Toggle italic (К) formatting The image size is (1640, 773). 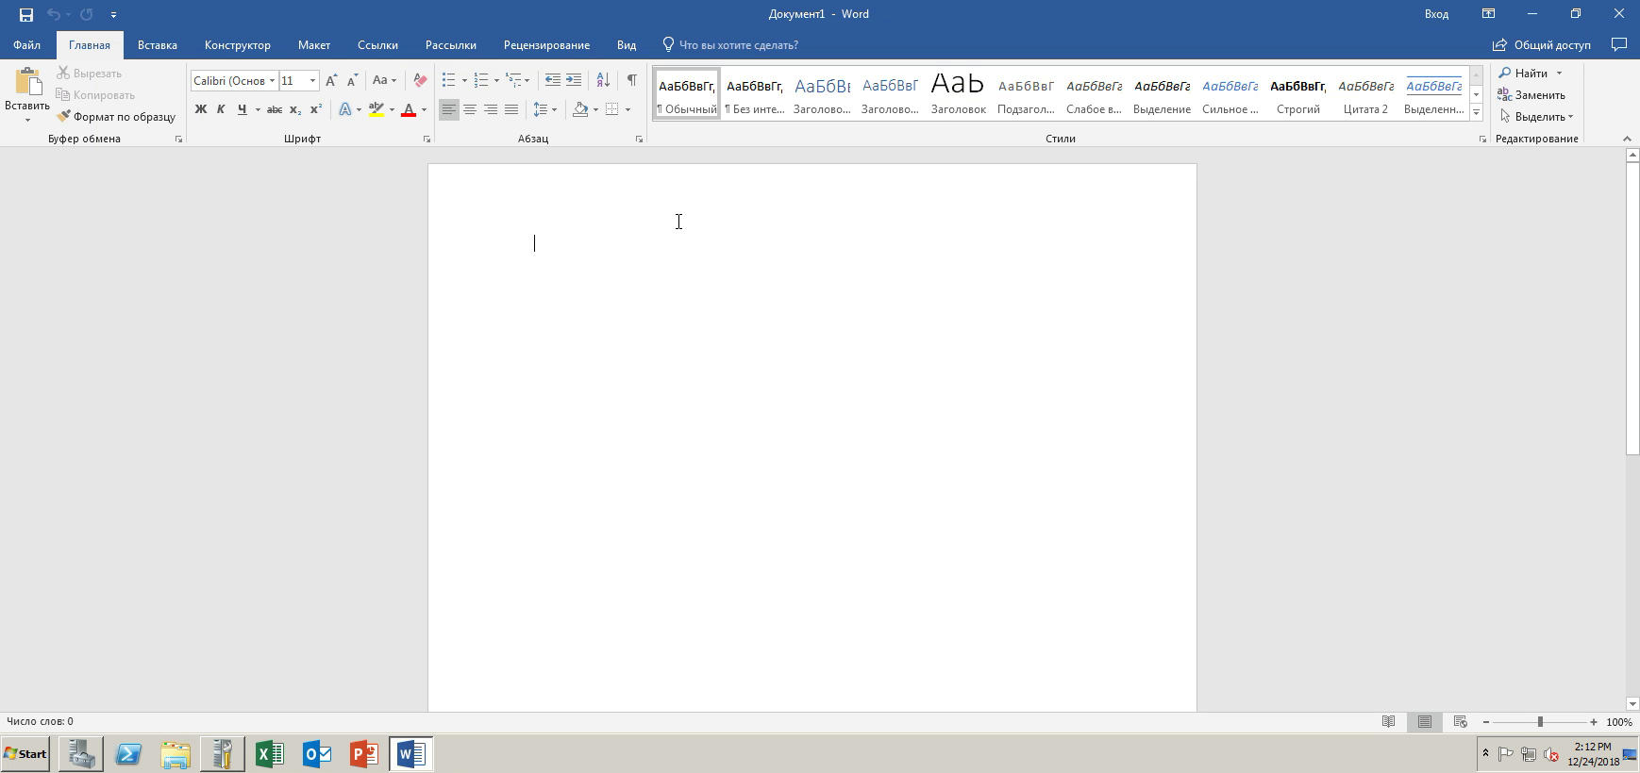point(221,109)
